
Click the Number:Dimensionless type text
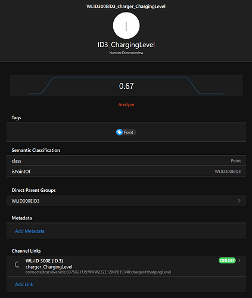click(126, 53)
